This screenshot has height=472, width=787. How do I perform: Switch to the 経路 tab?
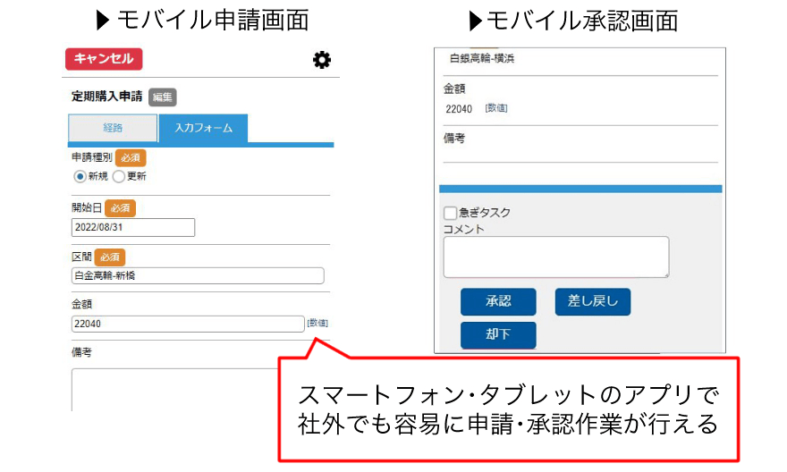[113, 129]
